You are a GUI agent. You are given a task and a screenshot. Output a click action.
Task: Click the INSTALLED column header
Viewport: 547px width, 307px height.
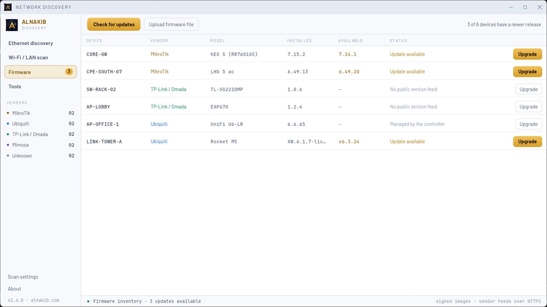click(x=300, y=41)
